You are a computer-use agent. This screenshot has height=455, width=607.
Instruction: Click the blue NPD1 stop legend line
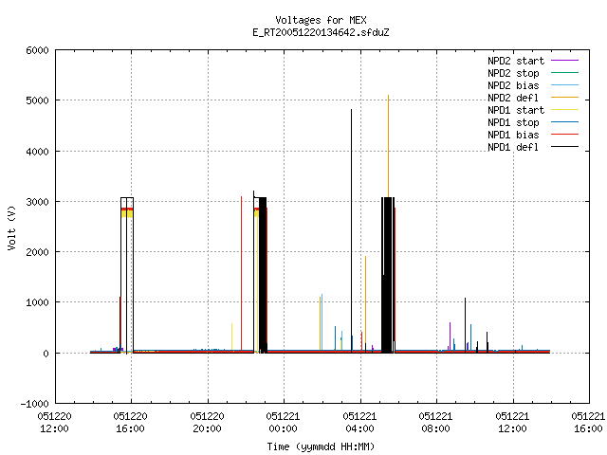point(564,122)
